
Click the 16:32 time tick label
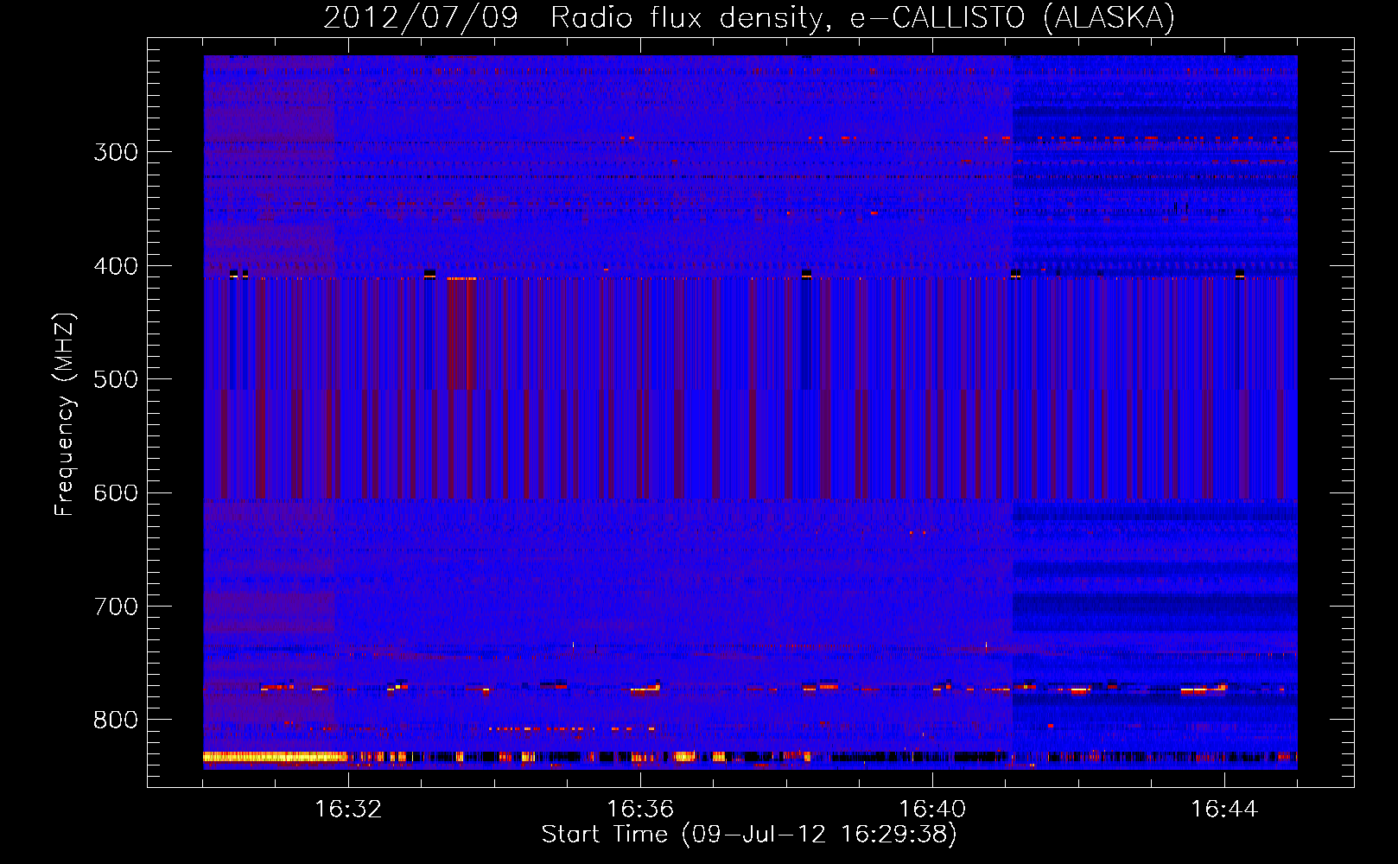pos(348,810)
